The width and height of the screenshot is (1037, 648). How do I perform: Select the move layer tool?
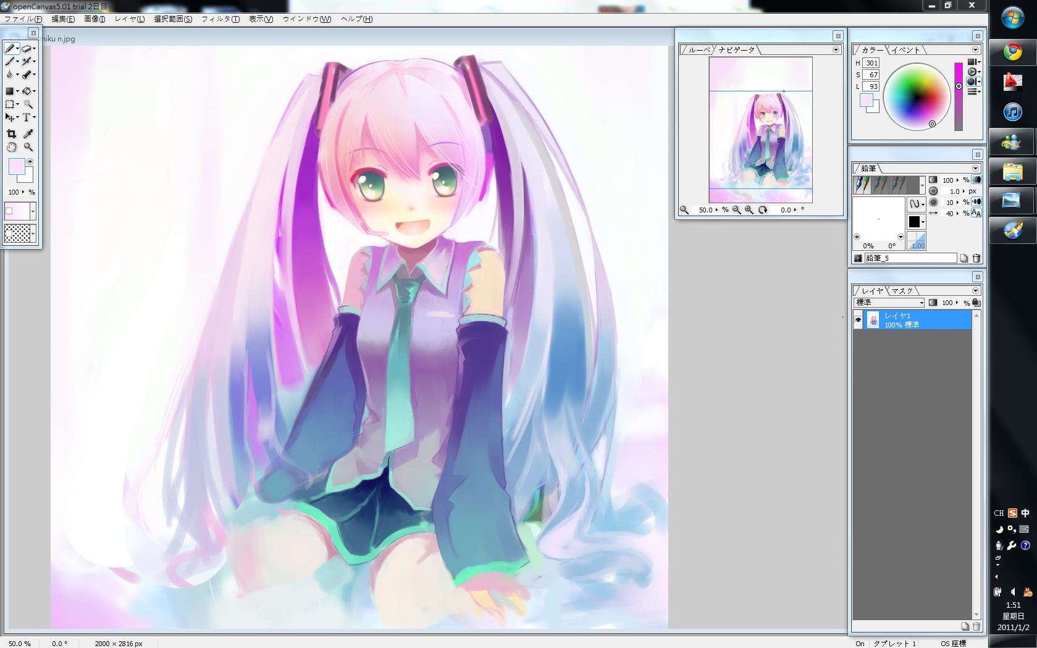[10, 117]
